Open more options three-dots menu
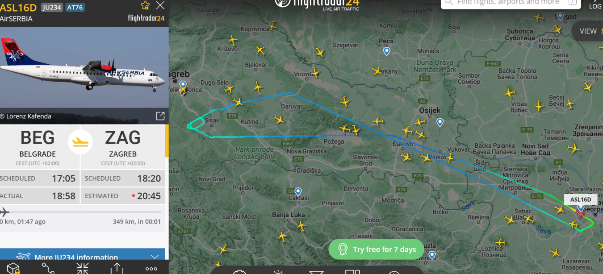Viewport: 603px width, 274px height. (x=151, y=269)
